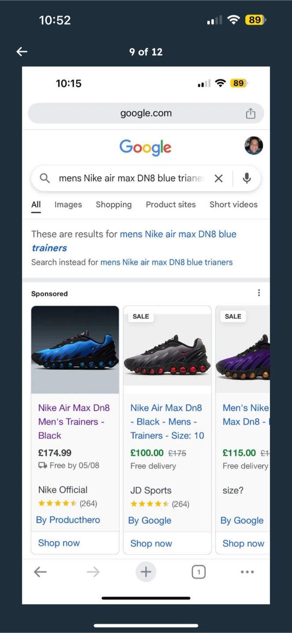Switch to the Shopping tab
Viewport: 292px width, 633px height.
point(113,204)
